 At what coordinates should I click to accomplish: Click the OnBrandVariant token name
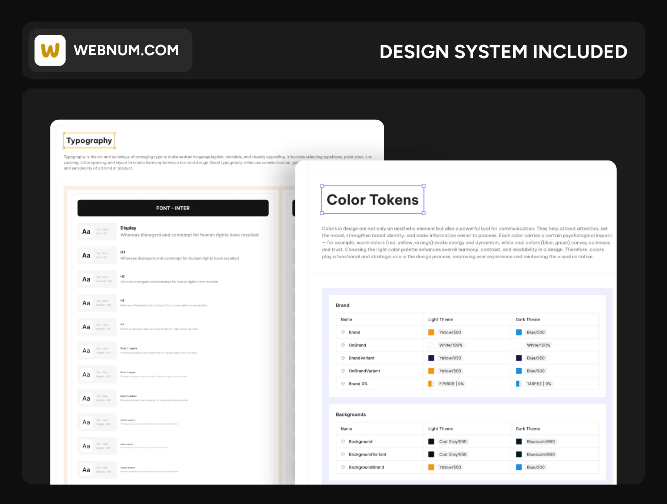pyautogui.click(x=364, y=371)
